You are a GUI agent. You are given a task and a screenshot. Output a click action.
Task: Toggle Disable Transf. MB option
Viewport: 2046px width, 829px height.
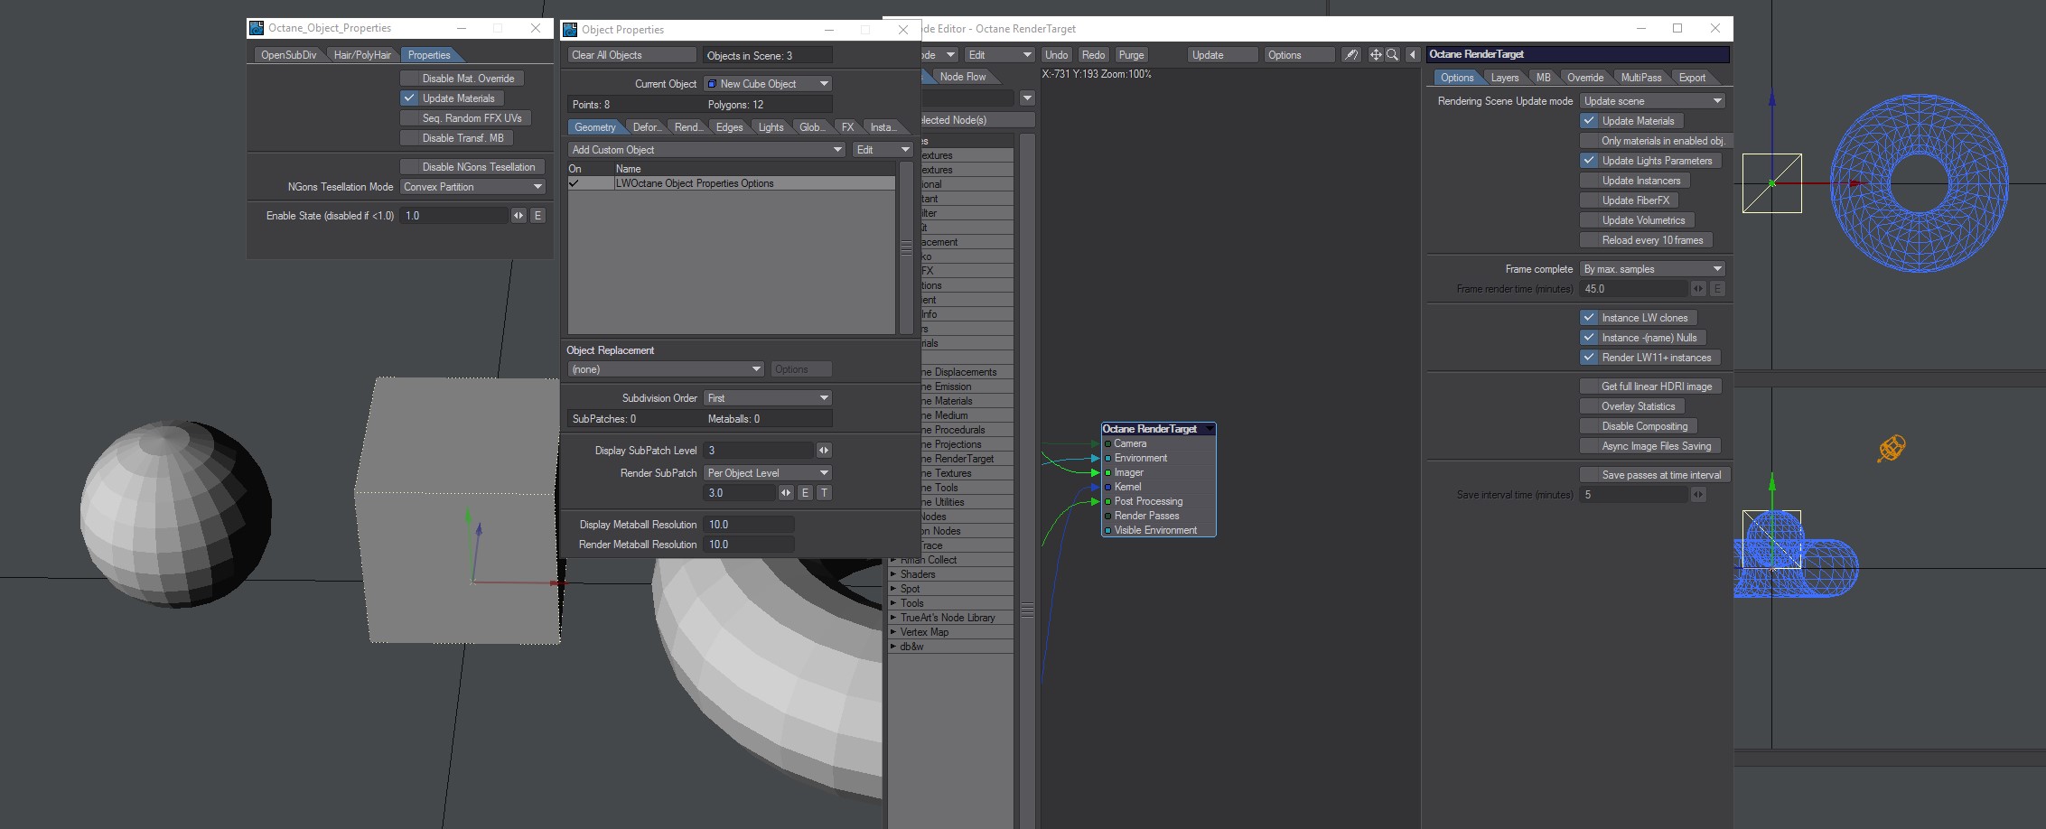pos(456,138)
